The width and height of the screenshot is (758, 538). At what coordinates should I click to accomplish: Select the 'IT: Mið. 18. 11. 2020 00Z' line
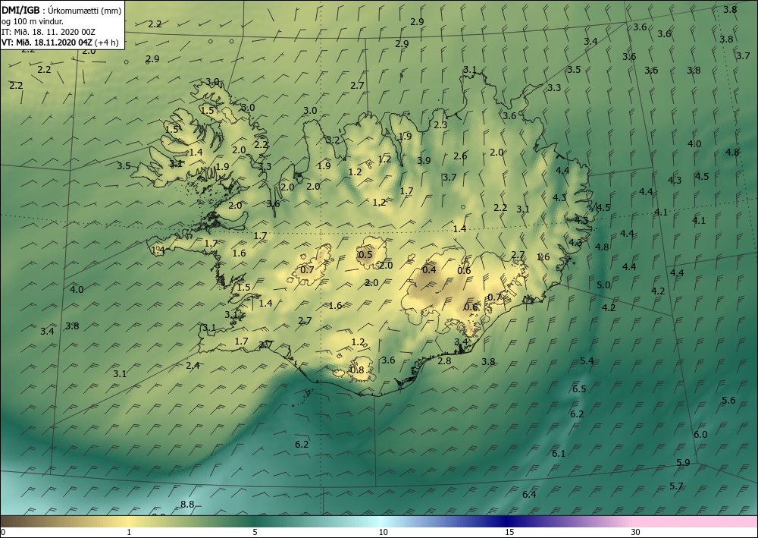tap(47, 31)
